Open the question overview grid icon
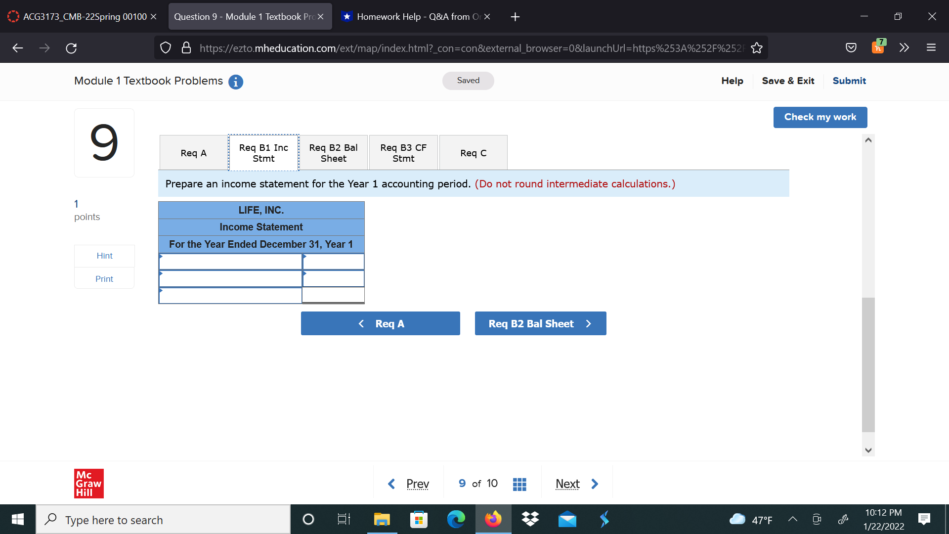The height and width of the screenshot is (534, 949). click(x=519, y=484)
